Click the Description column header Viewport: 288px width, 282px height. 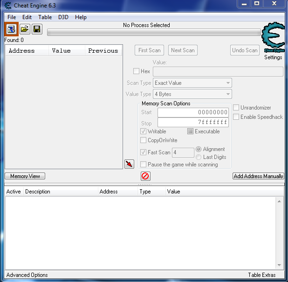click(61, 192)
